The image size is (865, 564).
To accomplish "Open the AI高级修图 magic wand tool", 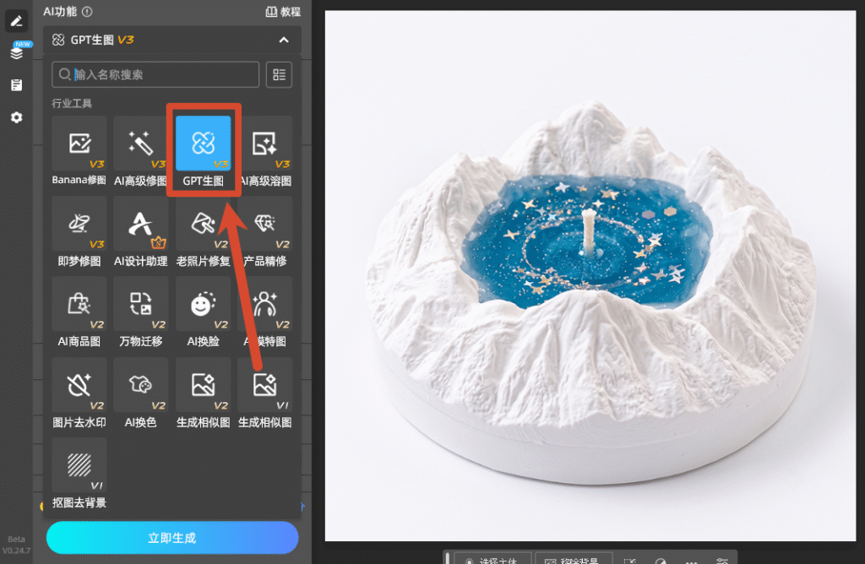I will tap(141, 151).
